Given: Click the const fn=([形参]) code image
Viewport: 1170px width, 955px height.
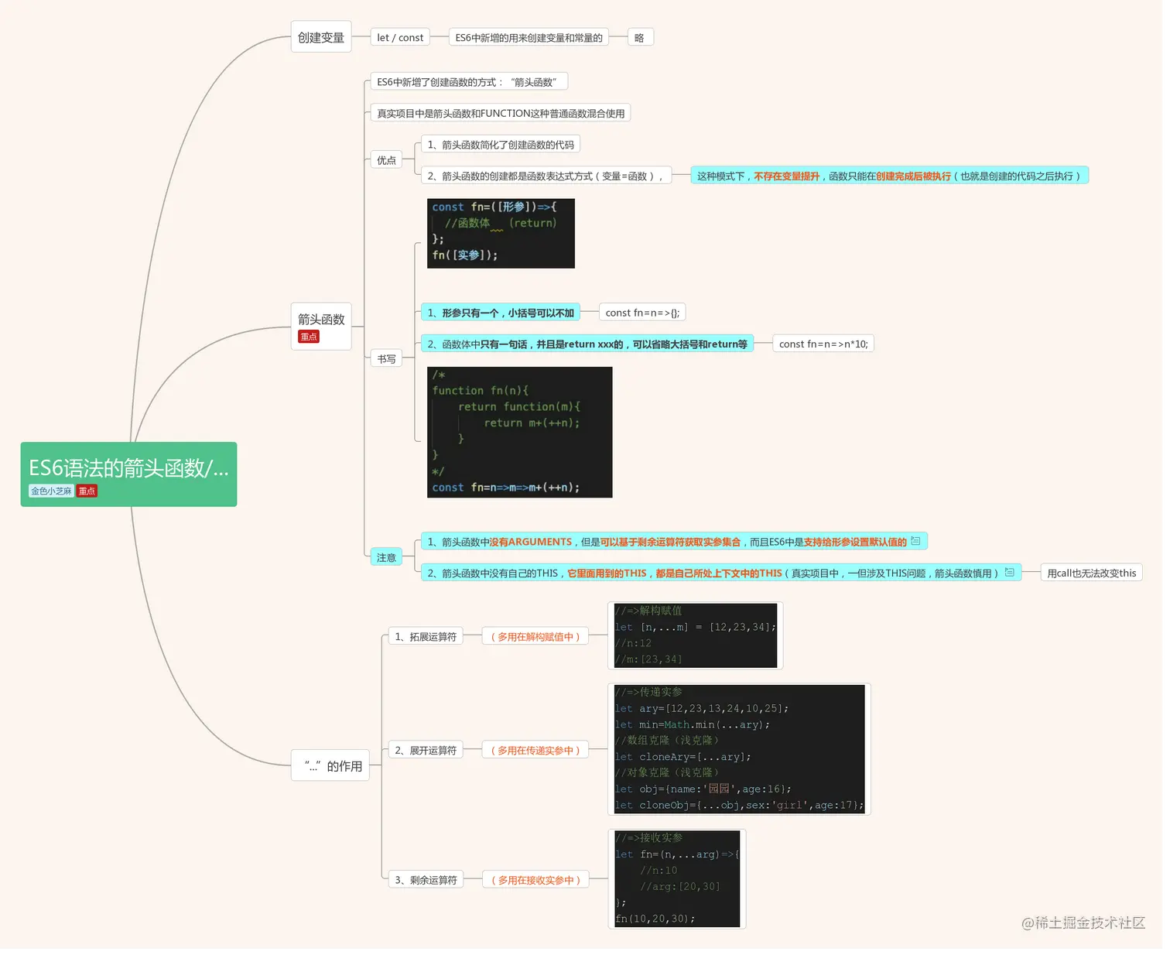Looking at the screenshot, I should coord(501,234).
